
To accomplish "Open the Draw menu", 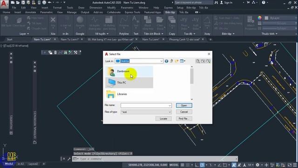I will click(81, 7).
